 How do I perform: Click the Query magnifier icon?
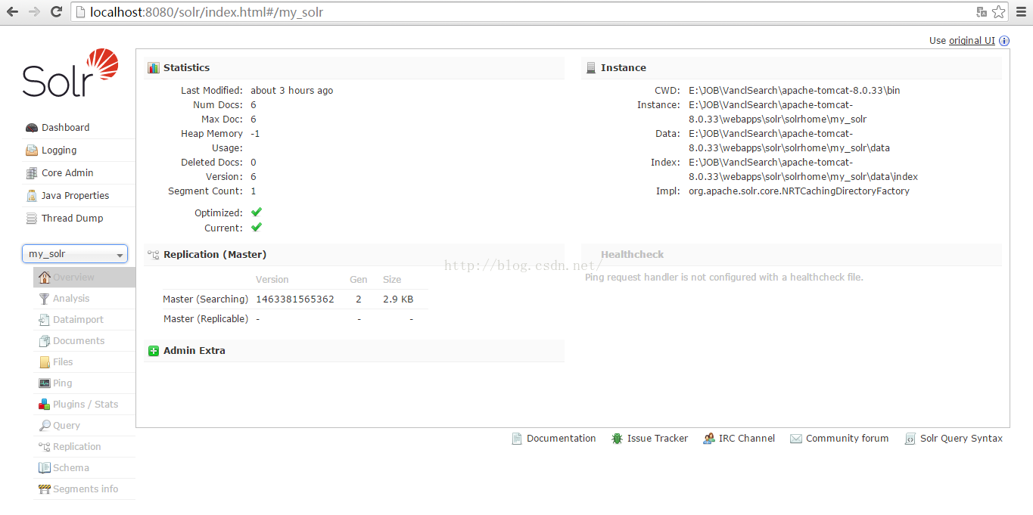(45, 426)
